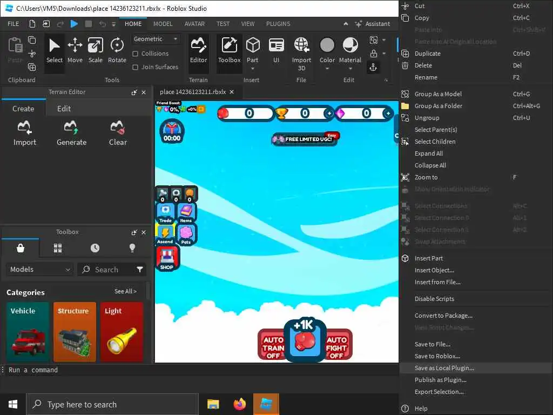Close the place 14236123211.rbxlx tab
The width and height of the screenshot is (553, 415).
coord(232,92)
